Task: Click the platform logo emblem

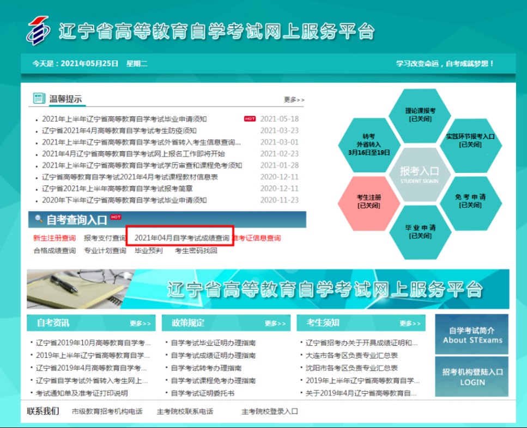Action: click(x=38, y=30)
